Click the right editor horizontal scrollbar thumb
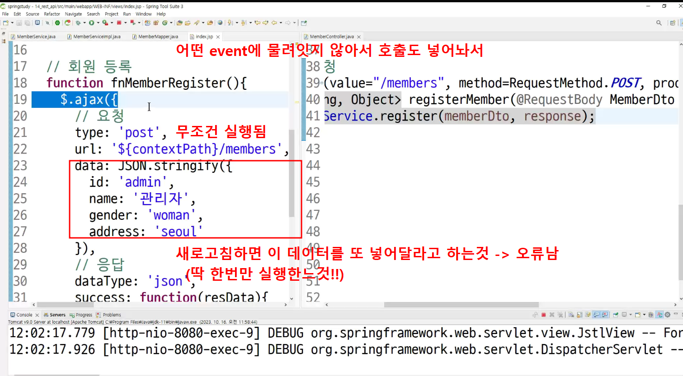The image size is (683, 376). coord(462,305)
